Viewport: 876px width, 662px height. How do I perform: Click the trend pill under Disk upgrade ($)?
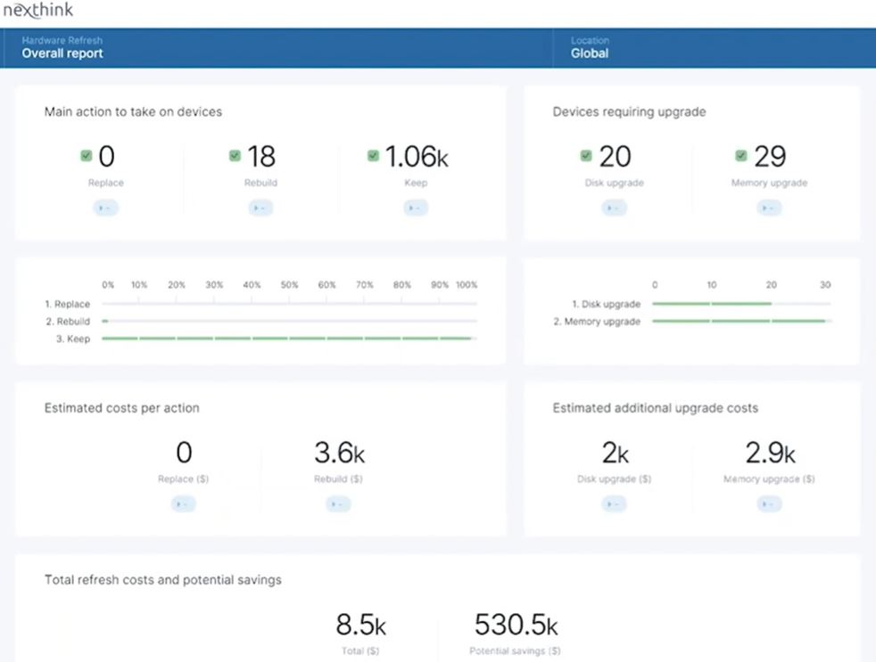tap(614, 504)
